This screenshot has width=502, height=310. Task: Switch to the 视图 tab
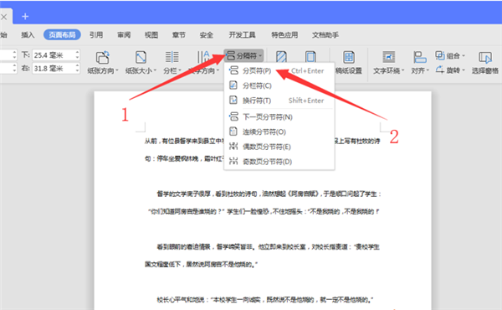click(x=151, y=34)
